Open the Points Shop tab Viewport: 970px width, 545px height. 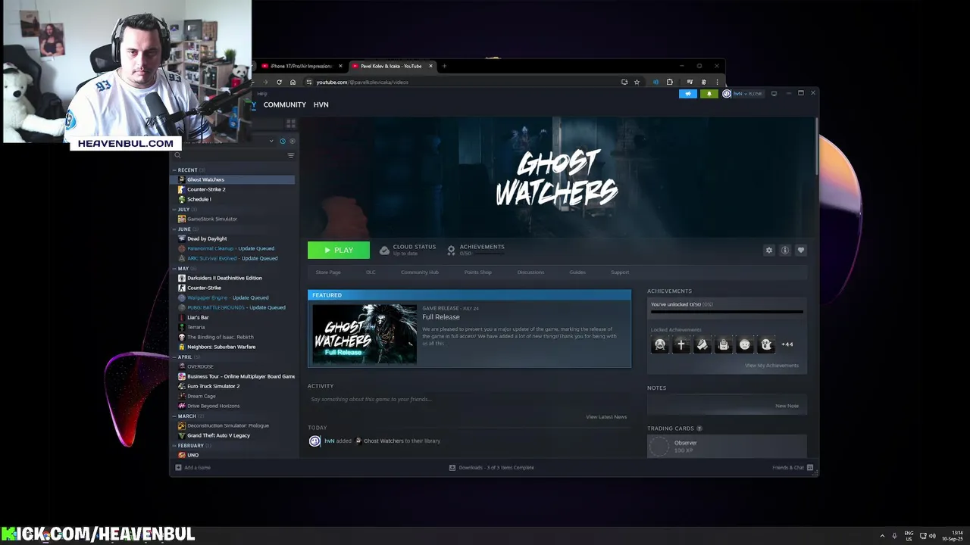coord(478,272)
